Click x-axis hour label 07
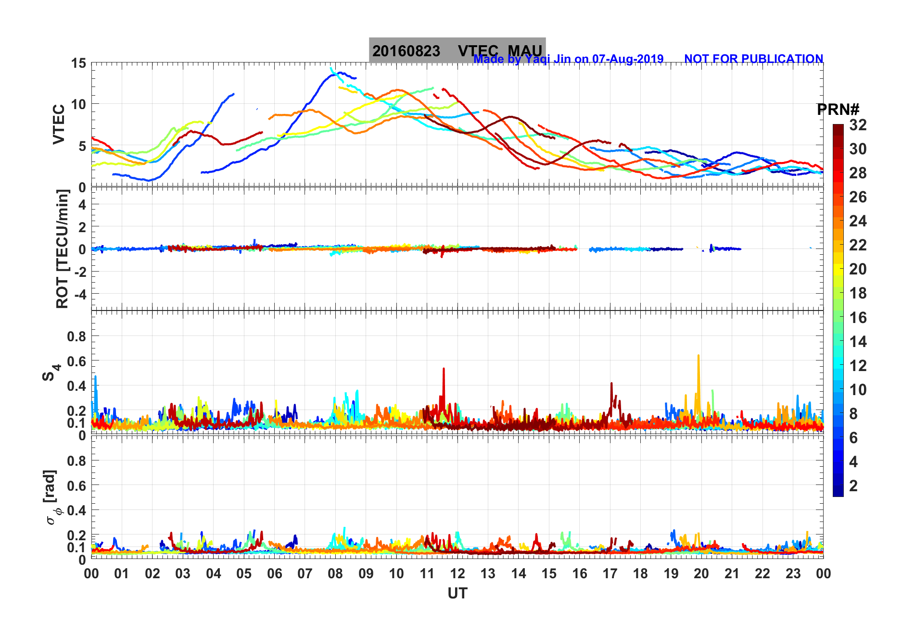 coord(305,573)
